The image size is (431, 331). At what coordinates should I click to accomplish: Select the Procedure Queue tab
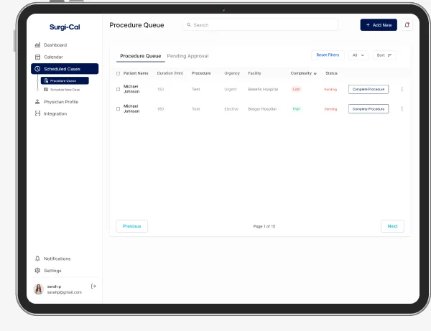pos(141,56)
